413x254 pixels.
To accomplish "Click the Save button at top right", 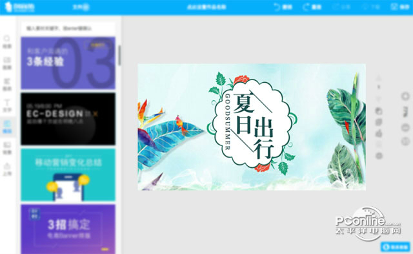I will pyautogui.click(x=400, y=7).
